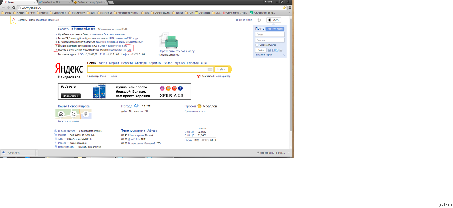The image size is (453, 208).
Task: Log in with the Twitter icon
Action: pyautogui.click(x=277, y=50)
